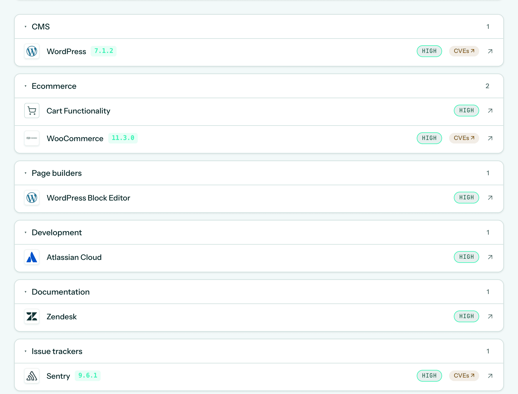Open WordPress Block Editor external link arrow
The image size is (518, 394).
(x=490, y=198)
